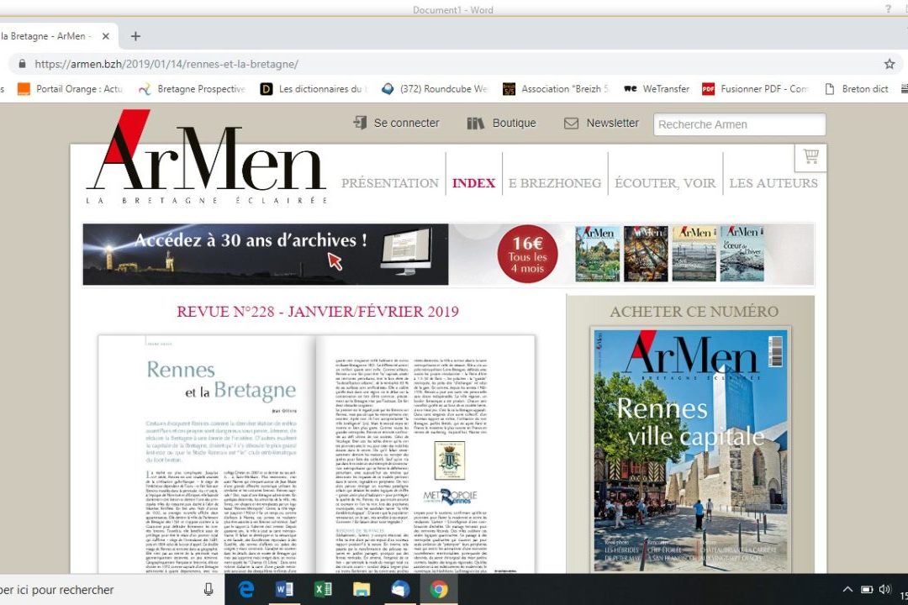The height and width of the screenshot is (605, 908).
Task: Open Excel from the taskbar
Action: pos(323,590)
